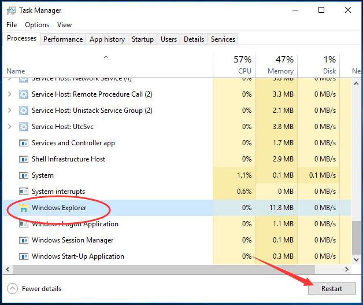Click the Services and Controller app icon

(24, 143)
